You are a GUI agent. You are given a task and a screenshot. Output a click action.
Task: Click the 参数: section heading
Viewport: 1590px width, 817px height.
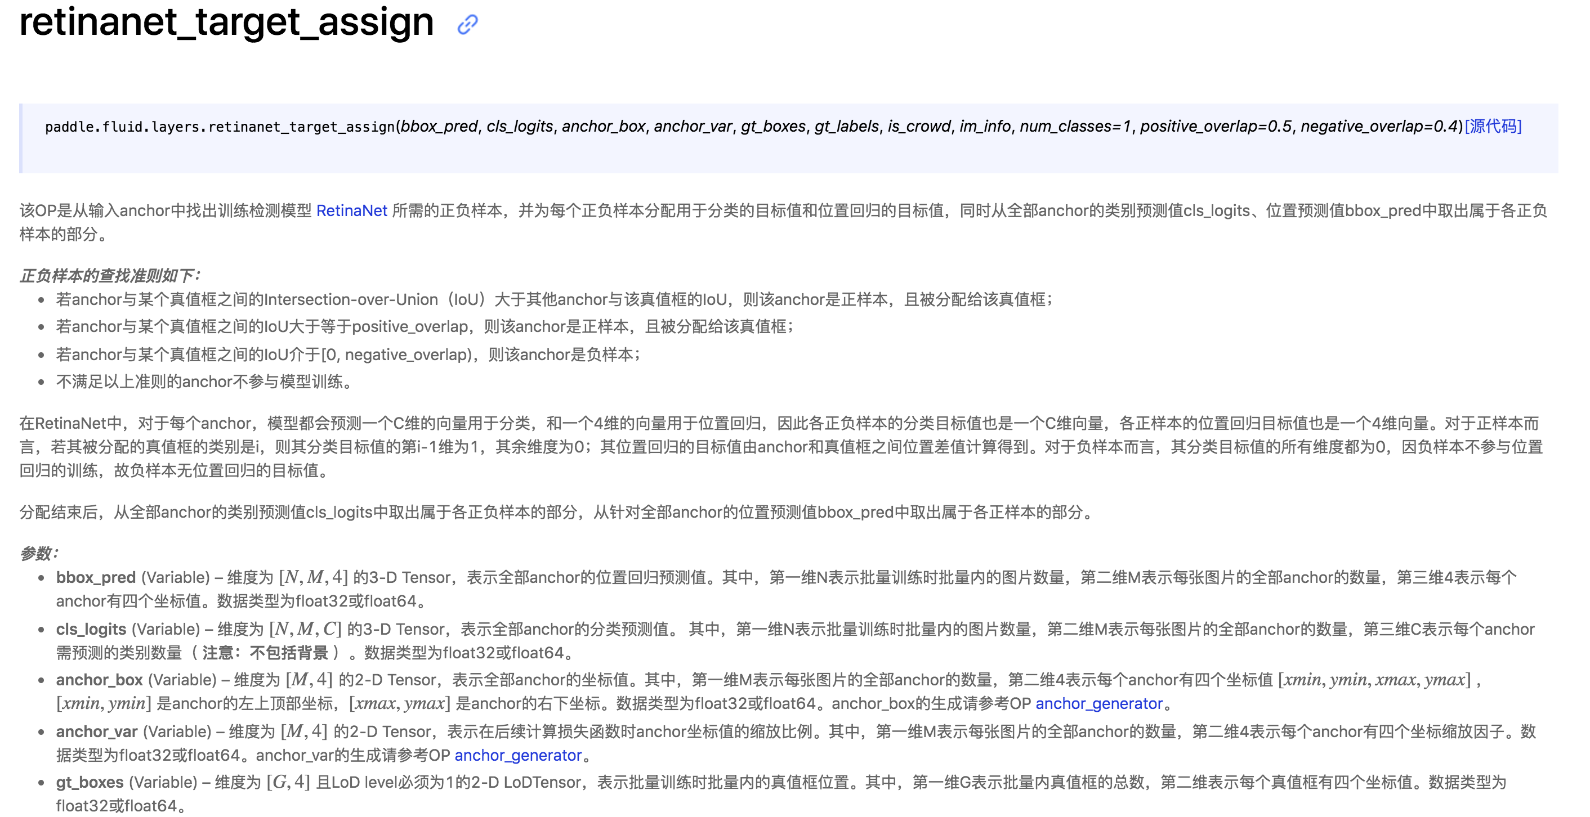tap(39, 554)
